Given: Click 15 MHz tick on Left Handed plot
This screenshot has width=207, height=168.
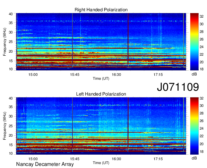Looking at the screenshot, I should (x=11, y=145).
